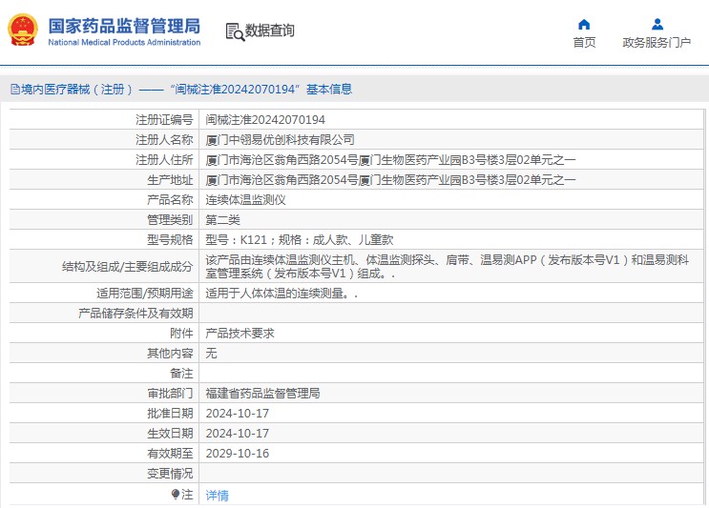Click the 批准日期 label
The height and width of the screenshot is (508, 709).
(170, 414)
